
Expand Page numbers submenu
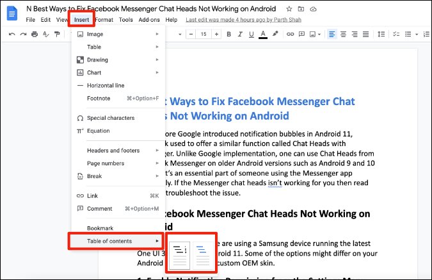(x=118, y=163)
